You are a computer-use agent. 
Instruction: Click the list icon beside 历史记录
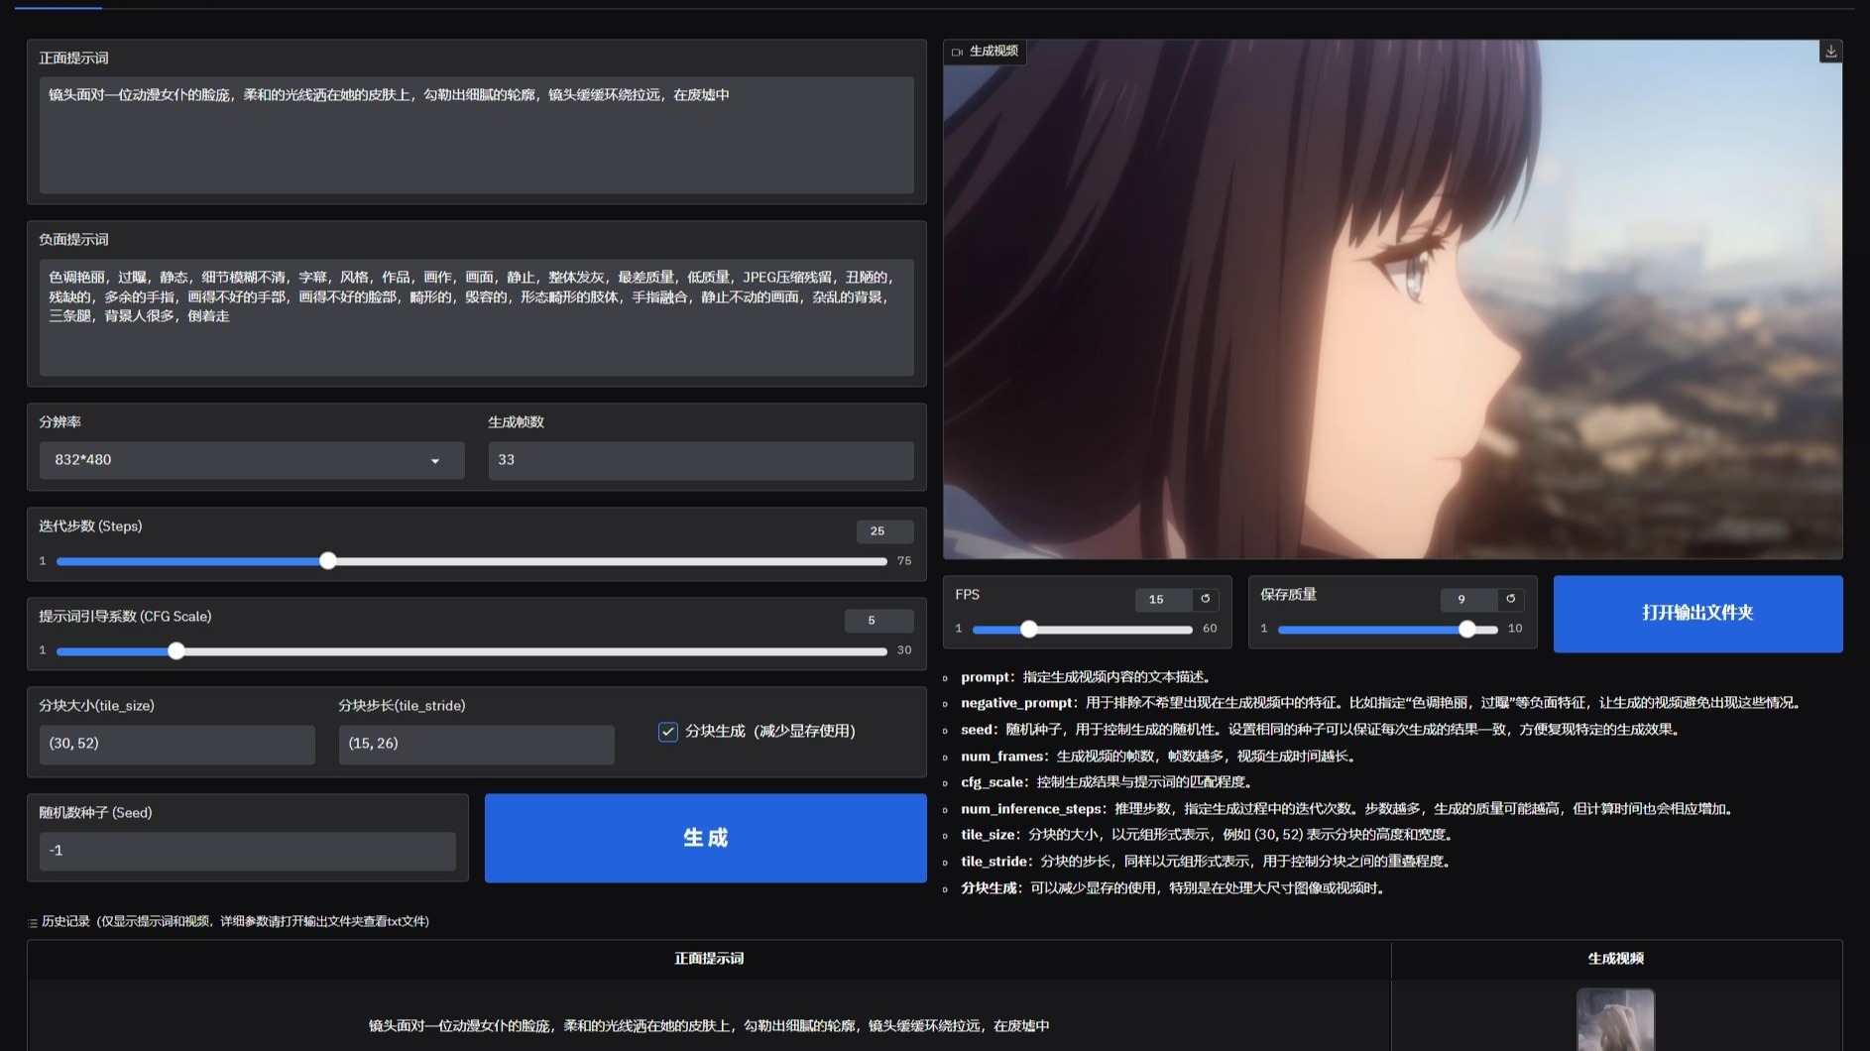33,922
